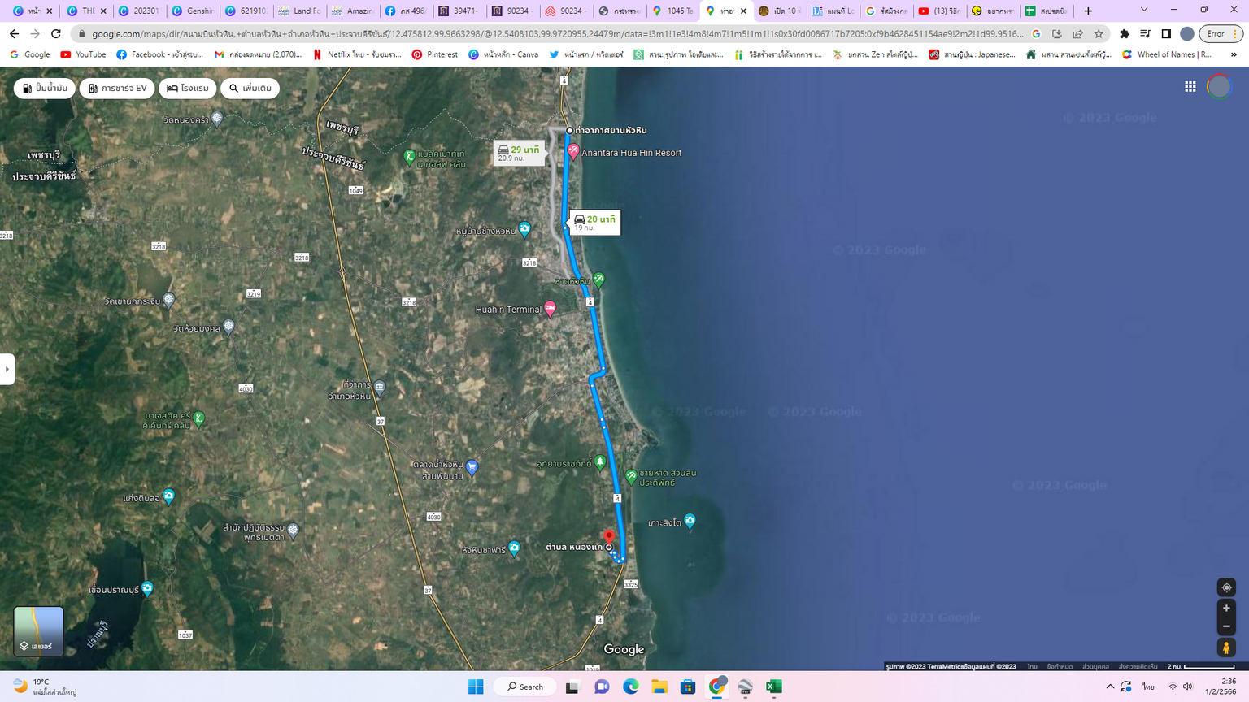The width and height of the screenshot is (1249, 702).
Task: Open the หมู่บ้านช้างหัวหิน marker
Action: pos(524,230)
